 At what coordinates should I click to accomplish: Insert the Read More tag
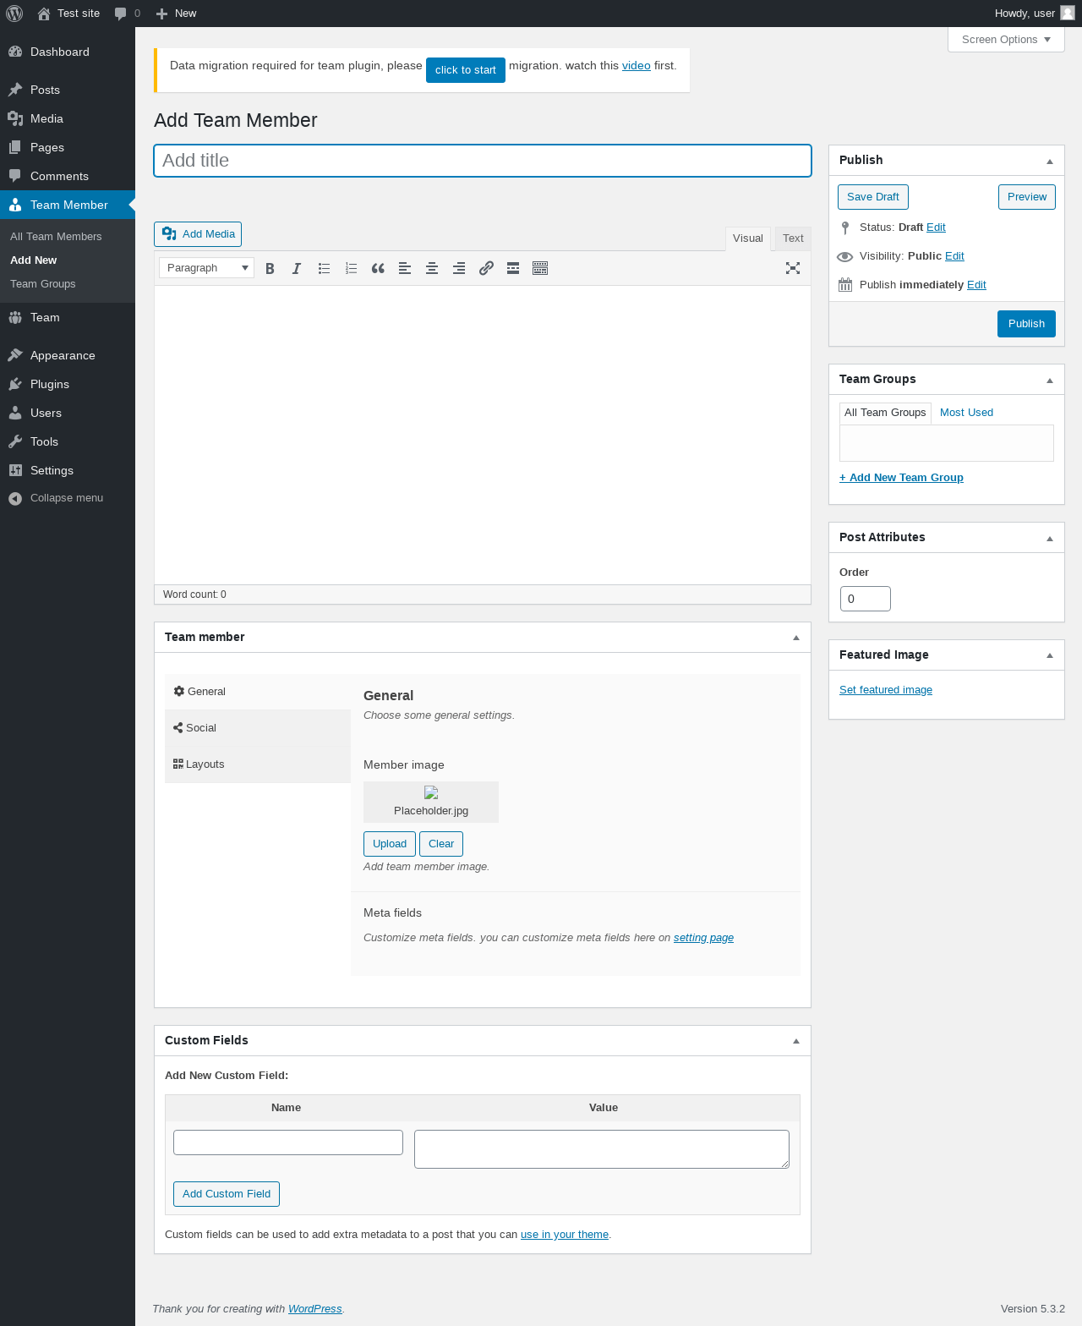(x=513, y=268)
